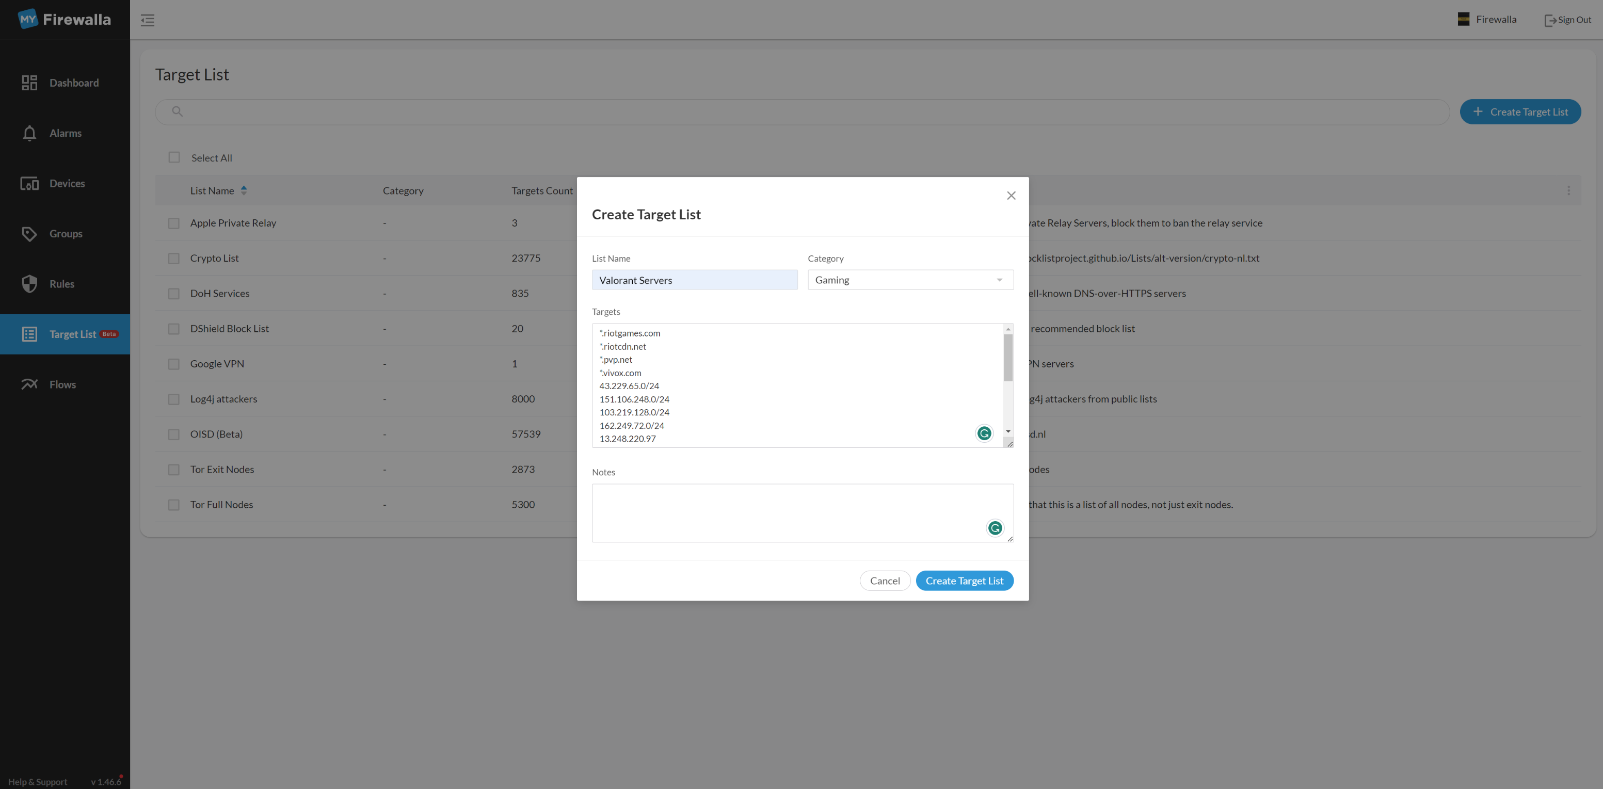Open the Category dropdown showing Gaming
This screenshot has height=789, width=1603.
click(910, 280)
